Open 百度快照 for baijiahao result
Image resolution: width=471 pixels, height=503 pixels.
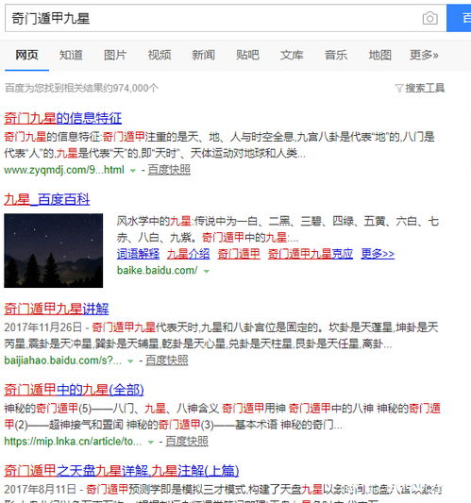(167, 360)
